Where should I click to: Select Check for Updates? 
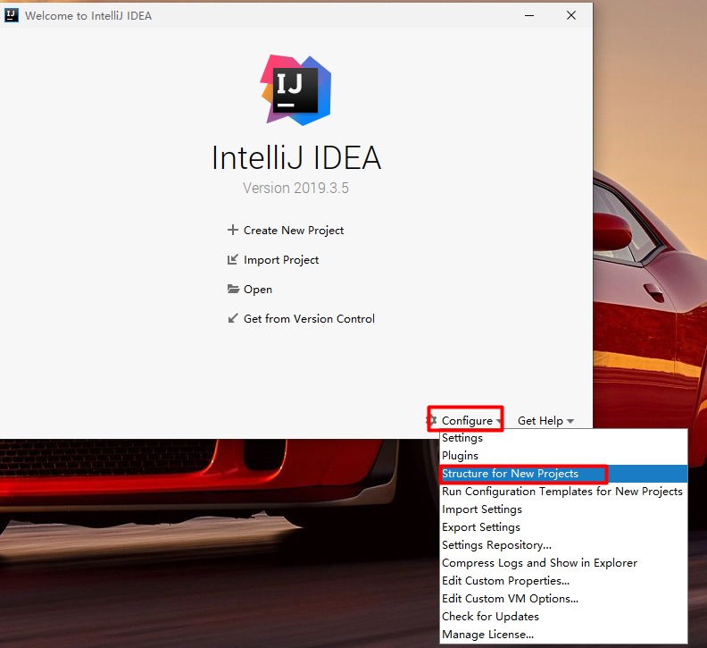(x=563, y=617)
